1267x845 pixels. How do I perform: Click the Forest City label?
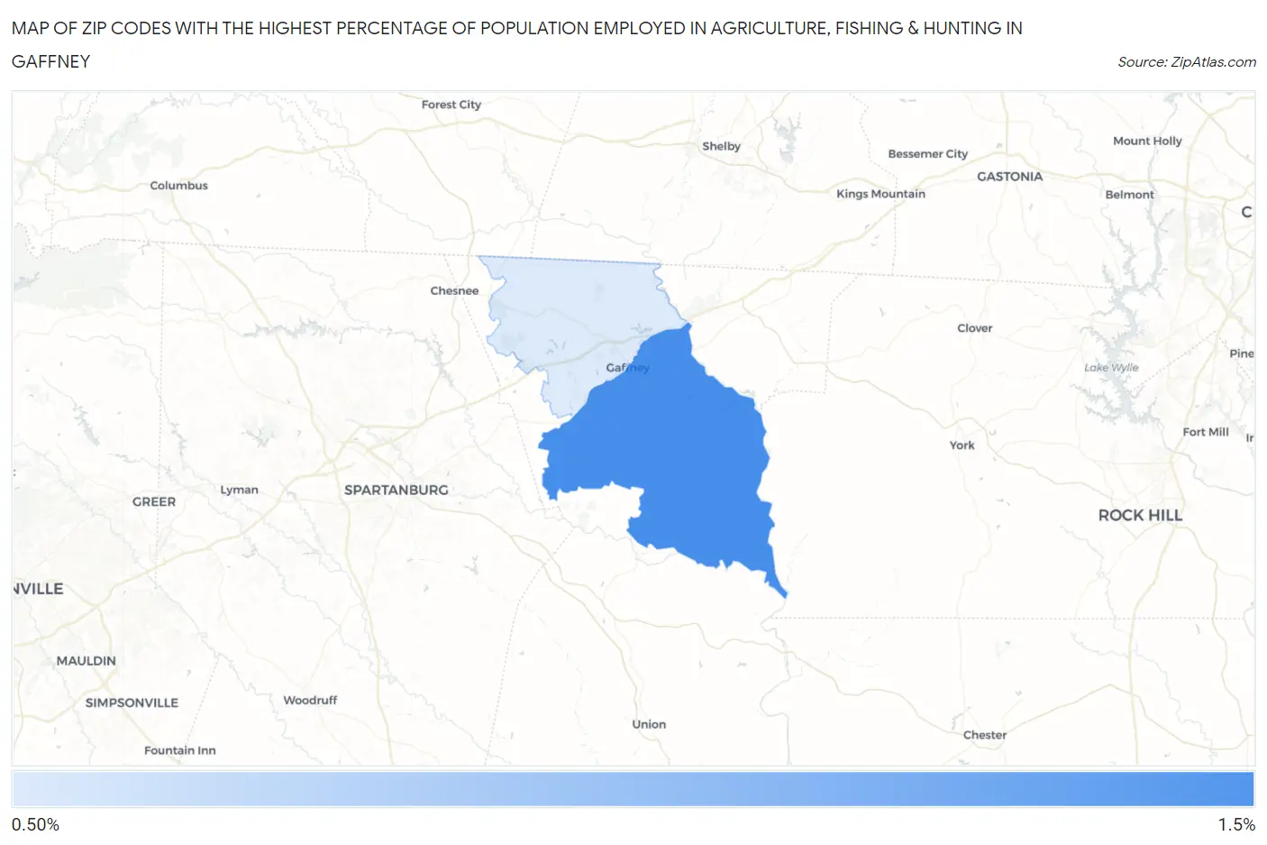coord(451,105)
